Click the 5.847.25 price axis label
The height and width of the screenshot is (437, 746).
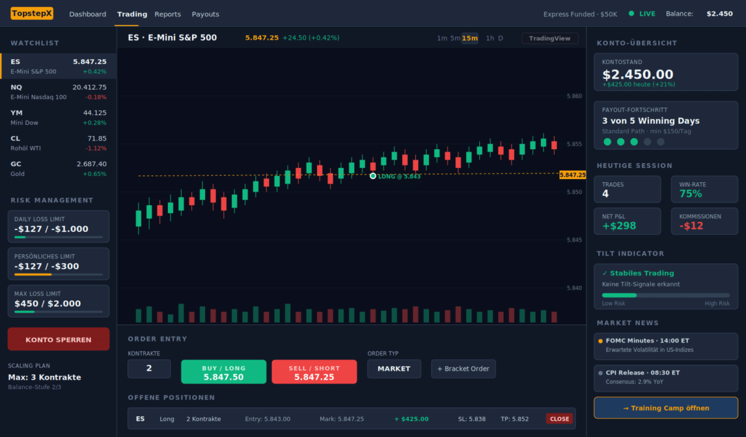(573, 175)
